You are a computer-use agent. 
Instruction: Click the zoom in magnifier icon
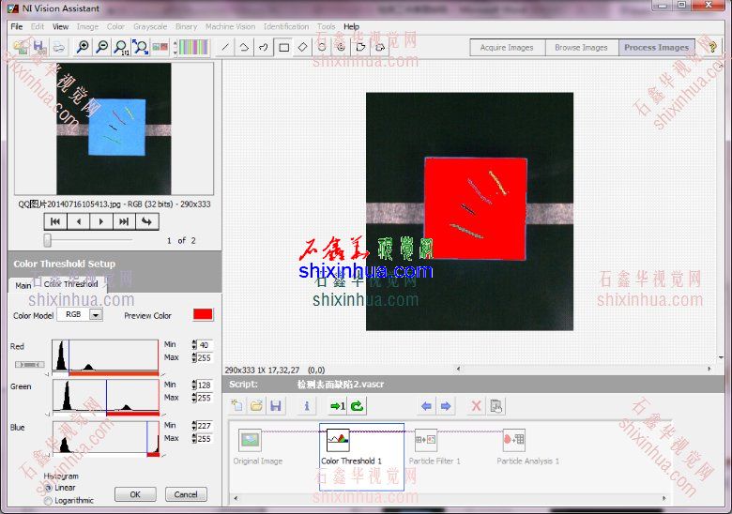[84, 47]
